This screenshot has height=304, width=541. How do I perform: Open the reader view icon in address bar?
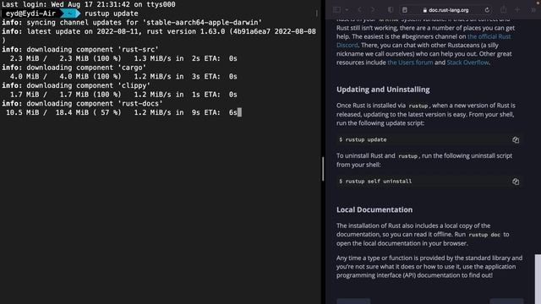coord(405,10)
